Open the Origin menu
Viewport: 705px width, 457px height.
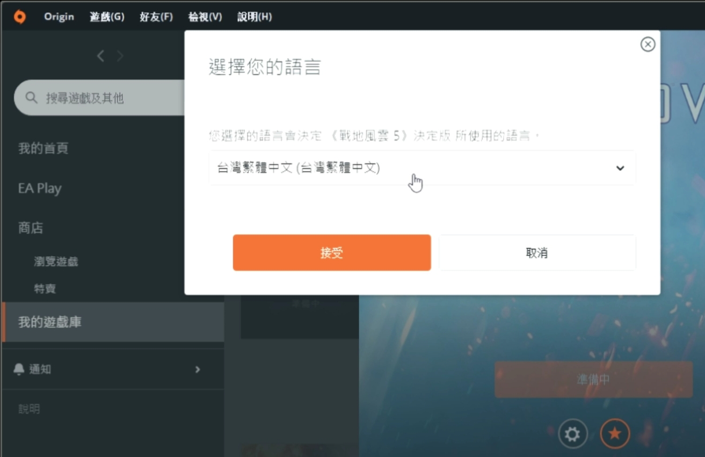pos(59,17)
